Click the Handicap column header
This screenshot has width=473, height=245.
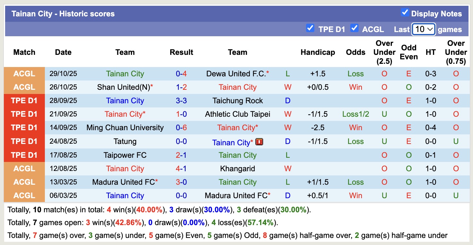click(x=318, y=52)
